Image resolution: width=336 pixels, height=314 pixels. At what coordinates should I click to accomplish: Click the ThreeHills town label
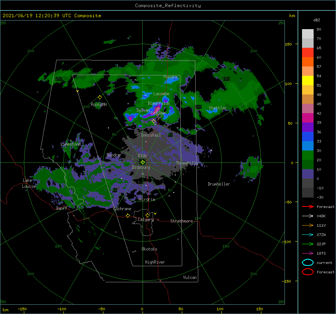point(187,163)
